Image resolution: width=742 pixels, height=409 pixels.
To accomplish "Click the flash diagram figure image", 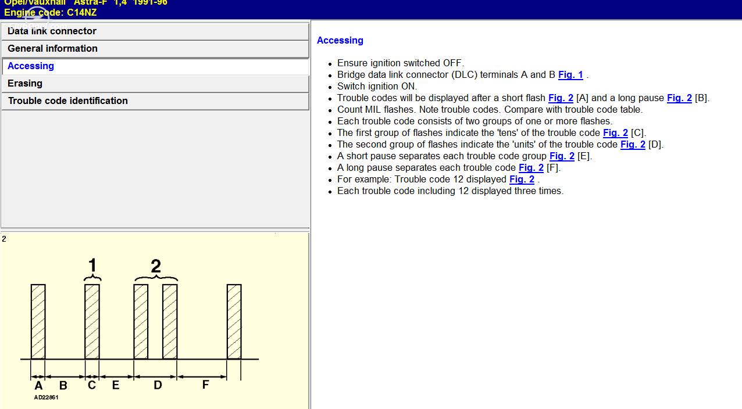I will coord(155,321).
